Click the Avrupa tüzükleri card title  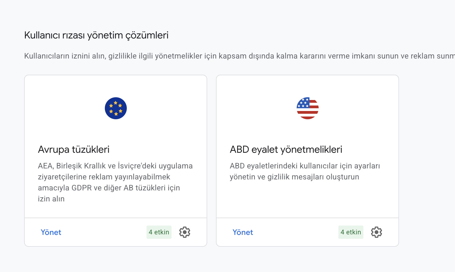click(x=74, y=149)
